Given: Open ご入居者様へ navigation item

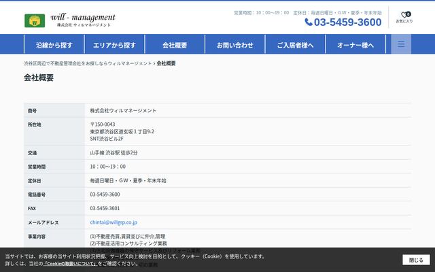Looking at the screenshot, I should pyautogui.click(x=295, y=45).
